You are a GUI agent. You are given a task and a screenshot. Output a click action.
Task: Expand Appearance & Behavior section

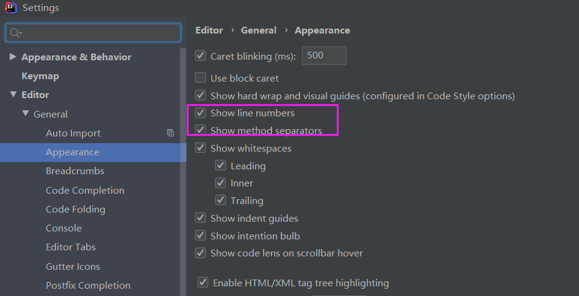click(x=13, y=57)
